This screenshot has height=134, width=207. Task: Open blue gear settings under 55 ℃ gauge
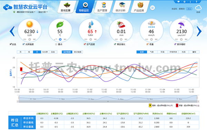pyautogui.click(x=60, y=39)
